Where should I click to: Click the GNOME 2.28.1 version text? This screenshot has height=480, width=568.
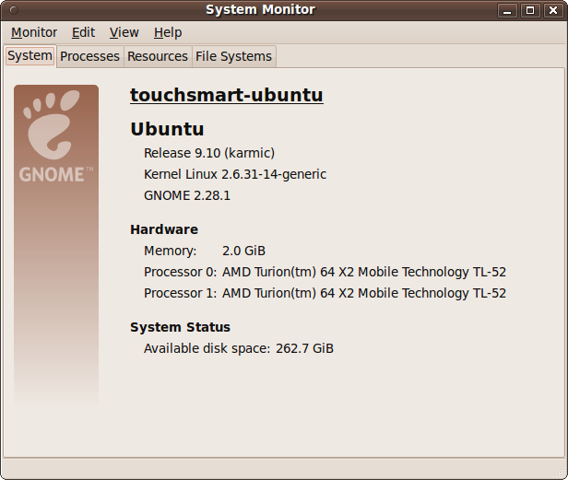coord(187,195)
